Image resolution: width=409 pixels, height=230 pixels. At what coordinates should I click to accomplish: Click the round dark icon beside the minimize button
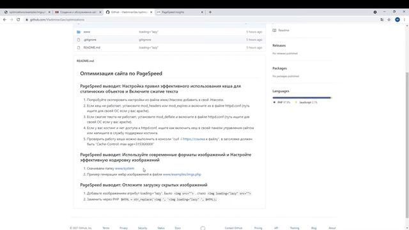[x=375, y=12]
